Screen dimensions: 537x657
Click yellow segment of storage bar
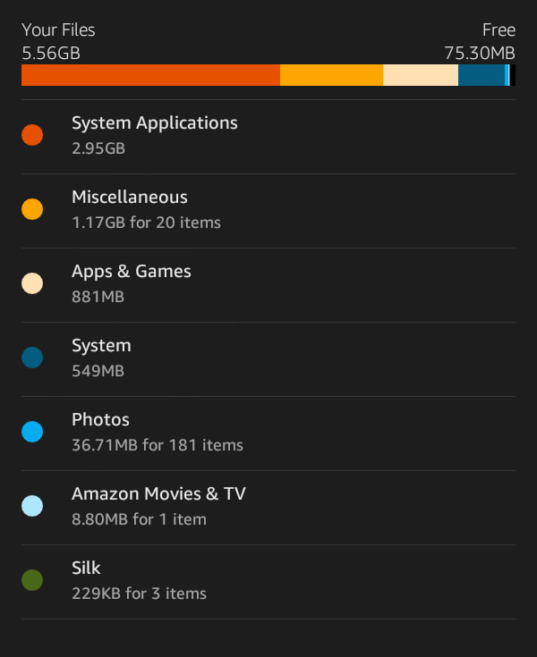331,75
